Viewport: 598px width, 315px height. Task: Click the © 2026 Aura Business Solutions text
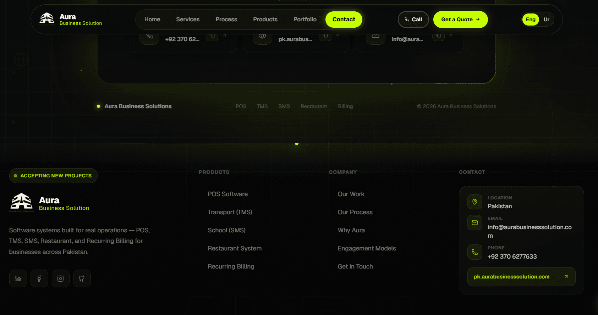(x=456, y=106)
